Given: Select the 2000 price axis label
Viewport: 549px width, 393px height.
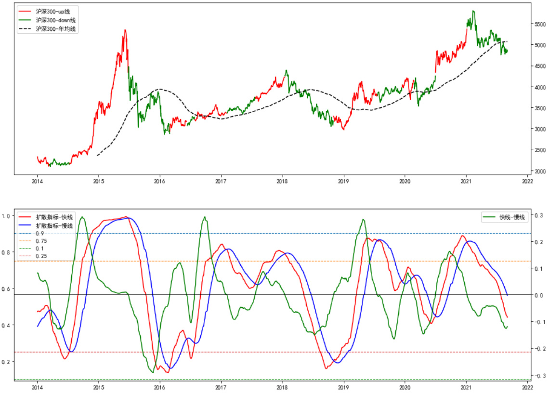Looking at the screenshot, I should tap(540, 171).
